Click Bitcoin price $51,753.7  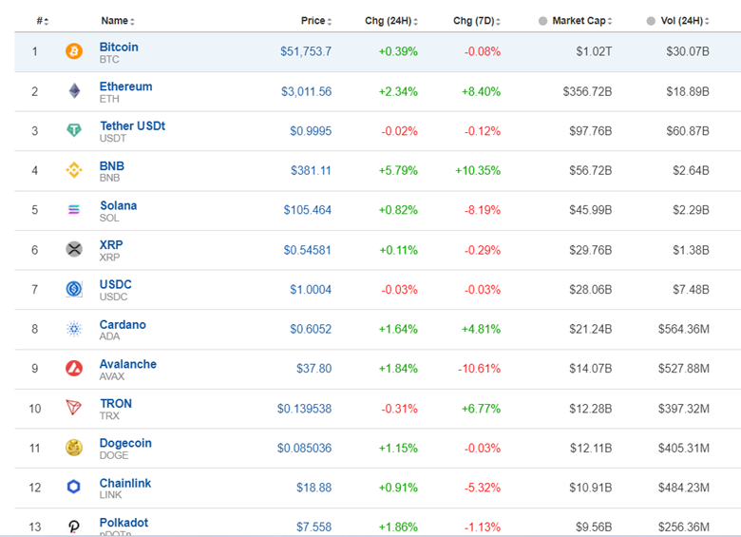tap(306, 51)
